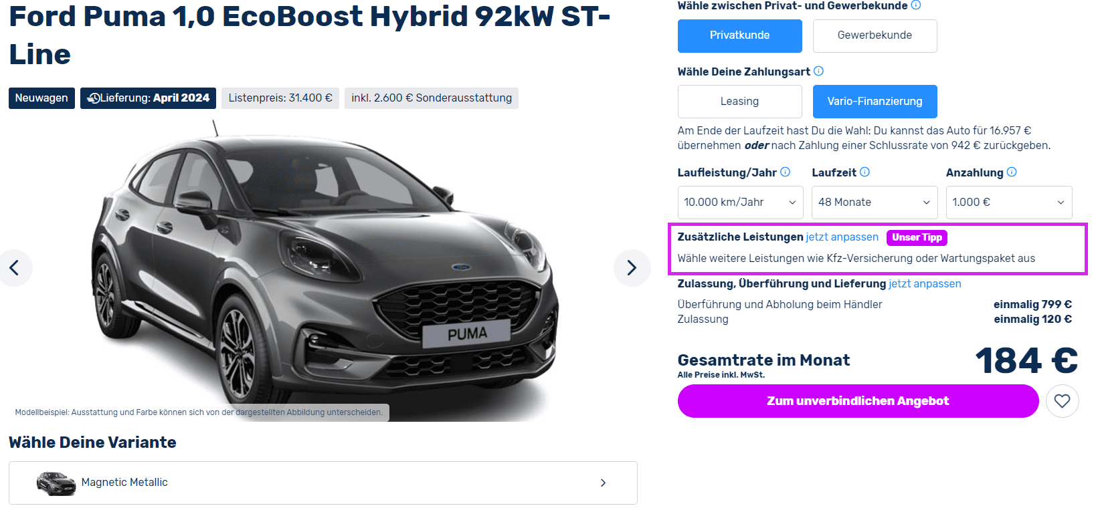The image size is (1096, 512).
Task: Click Zum unverbindlichen Angebot button
Action: (858, 401)
